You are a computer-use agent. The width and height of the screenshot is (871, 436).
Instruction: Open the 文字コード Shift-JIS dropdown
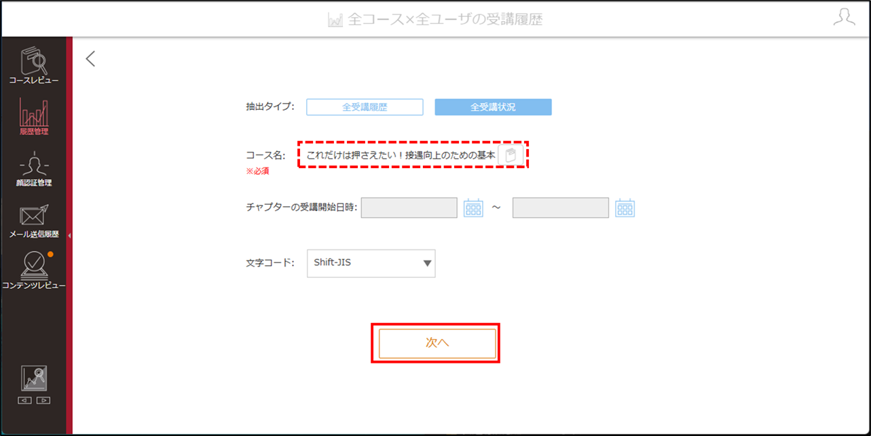[371, 263]
